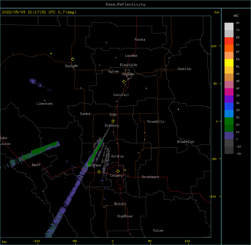Click the white caret marker south of Ponoka
The height and width of the screenshot is (245, 251).
tap(107, 43)
